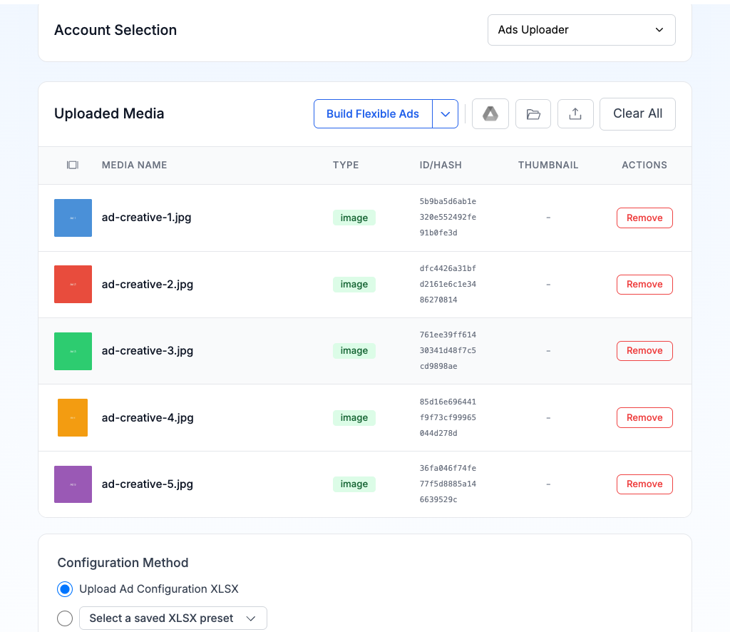Screen dimensions: 730x632
Task: Remove ad-creative-1.jpg from uploaded media
Action: click(644, 218)
